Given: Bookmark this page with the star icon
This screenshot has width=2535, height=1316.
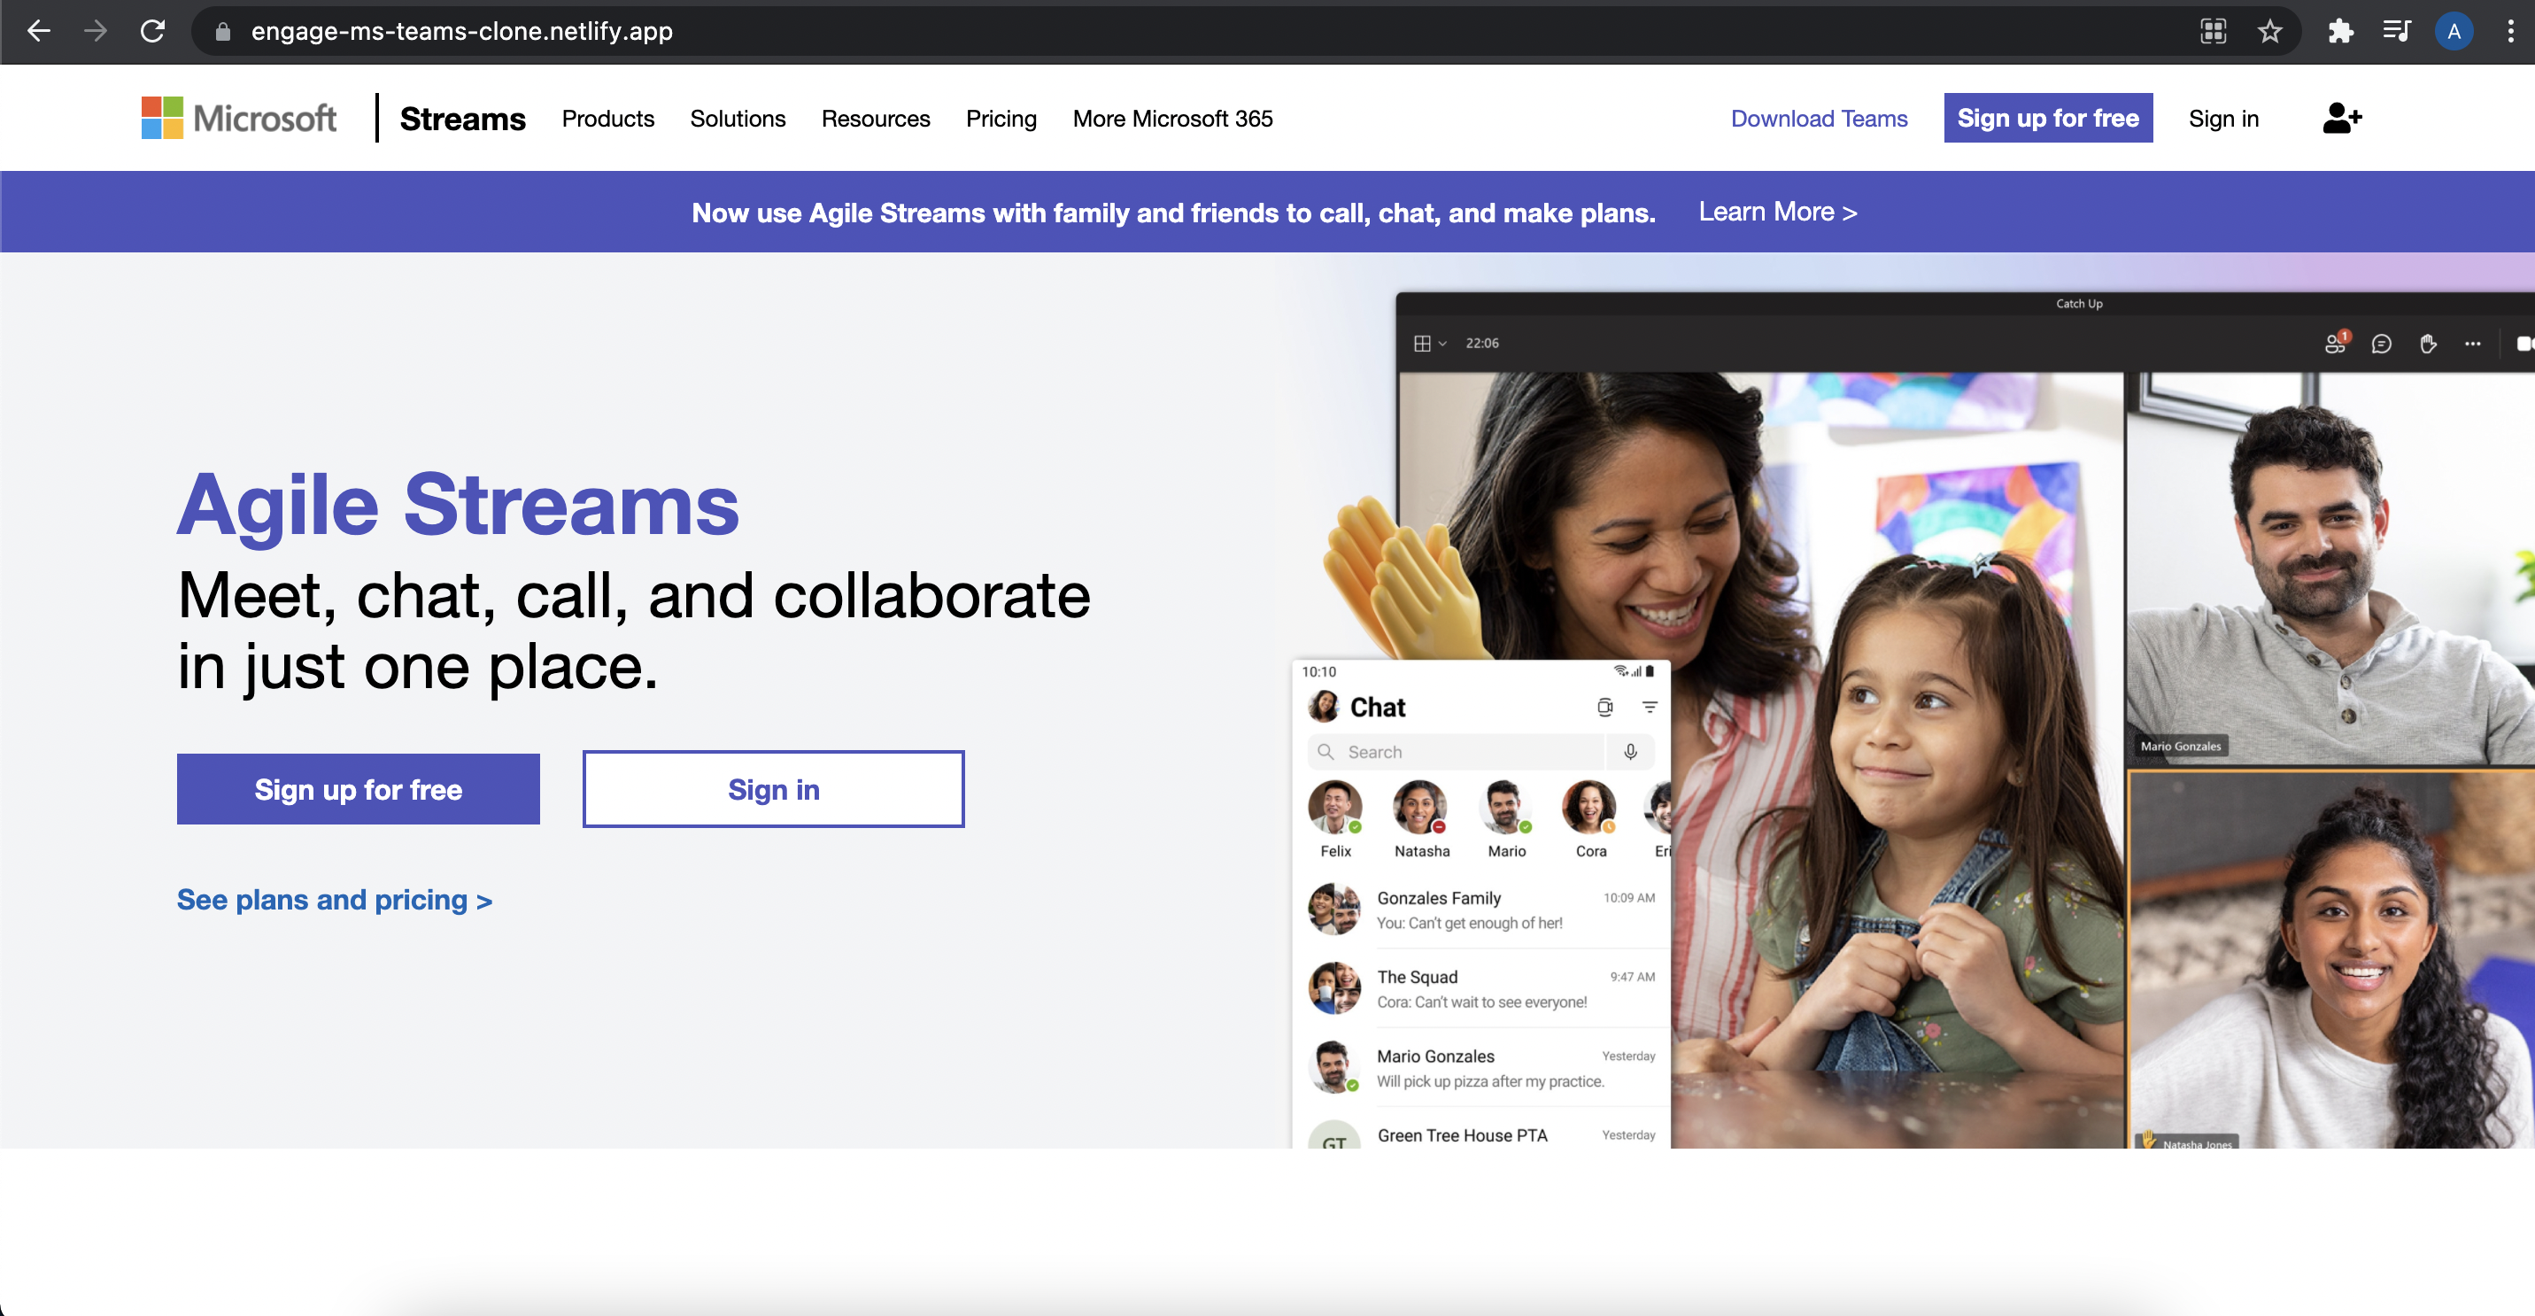Looking at the screenshot, I should [2269, 32].
